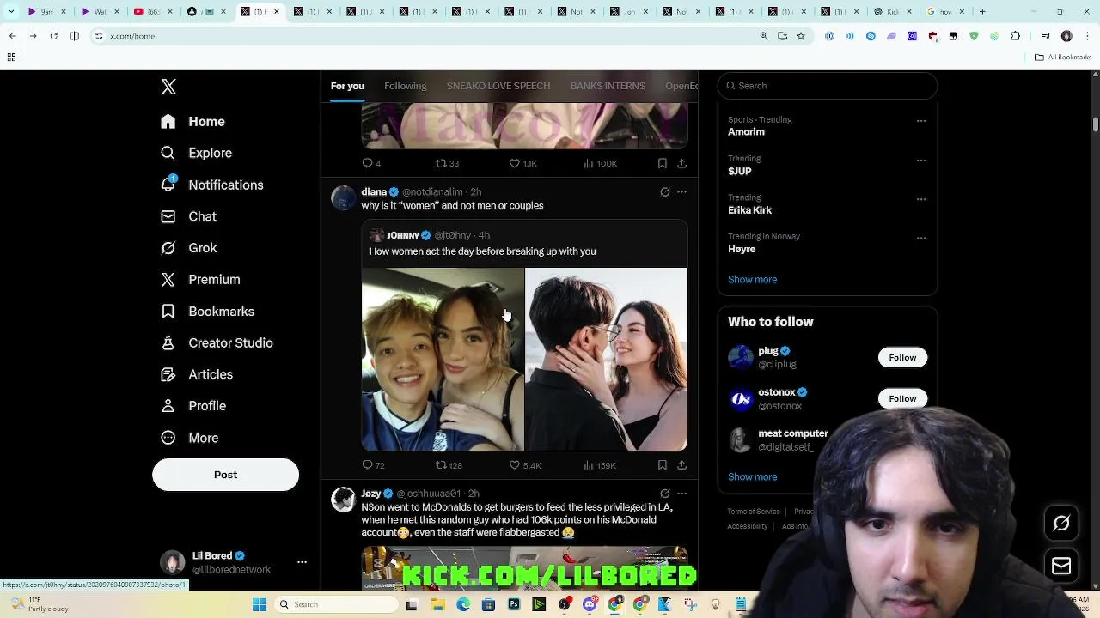Screen dimensions: 1100x618
Task: Open Profile in the sidebar
Action: click(x=193, y=406)
